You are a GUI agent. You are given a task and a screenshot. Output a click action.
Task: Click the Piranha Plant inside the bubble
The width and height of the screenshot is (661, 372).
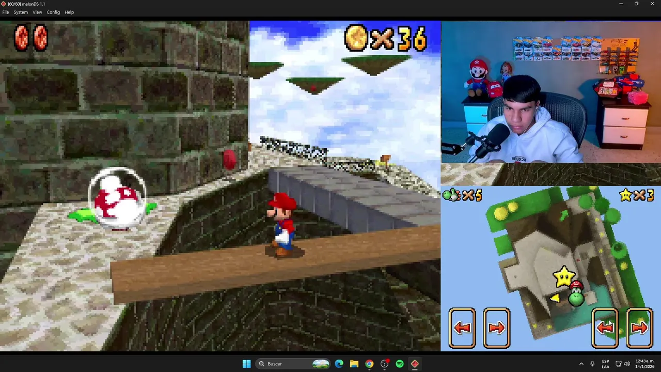(118, 199)
